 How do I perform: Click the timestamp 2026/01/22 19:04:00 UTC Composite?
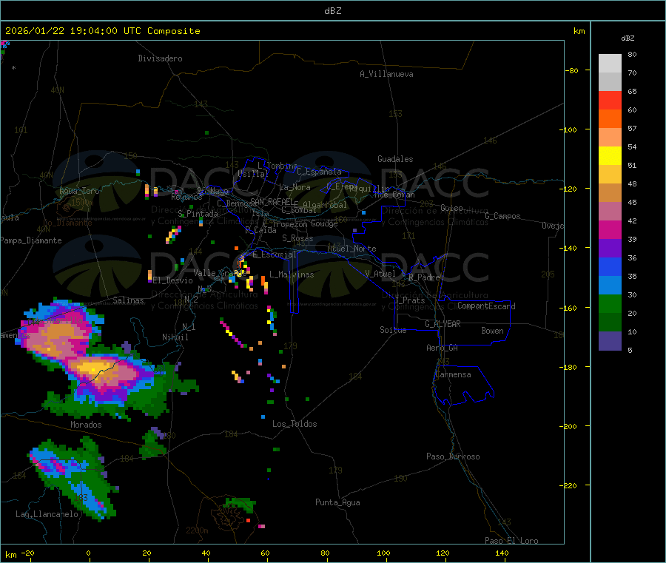point(102,31)
